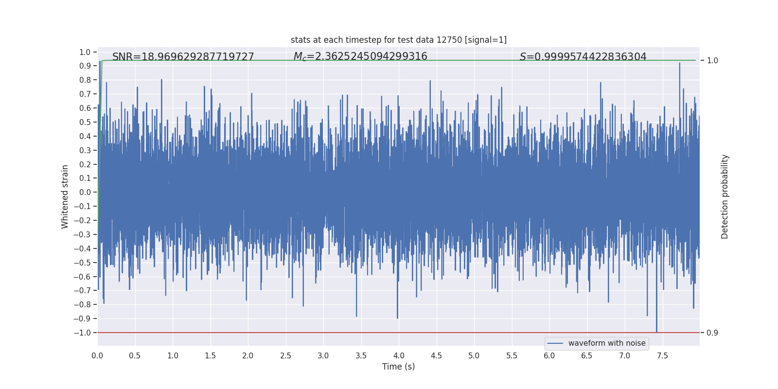Select the 7.5 tick on the time axis
This screenshot has width=778, height=389.
click(662, 356)
